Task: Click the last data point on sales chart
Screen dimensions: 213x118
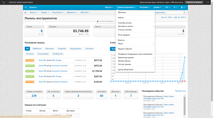Action: point(185,57)
